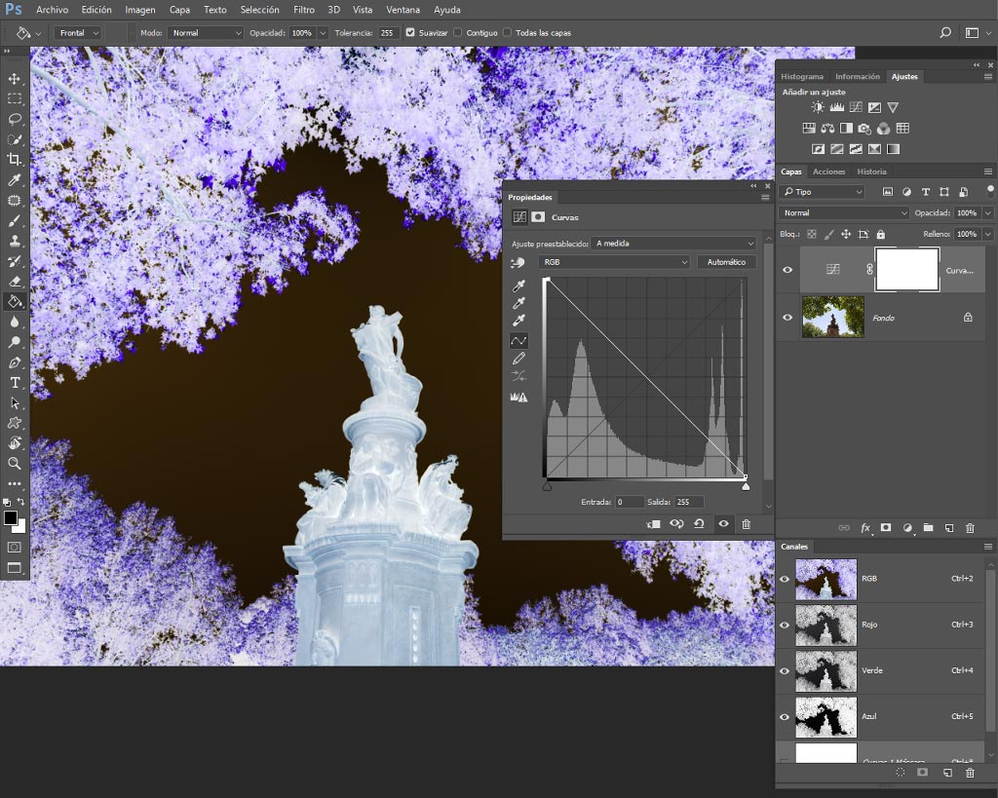Select the Zoom tool
Image resolution: width=998 pixels, height=798 pixels.
(x=14, y=463)
